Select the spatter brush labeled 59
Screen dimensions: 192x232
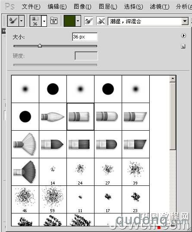point(53,199)
